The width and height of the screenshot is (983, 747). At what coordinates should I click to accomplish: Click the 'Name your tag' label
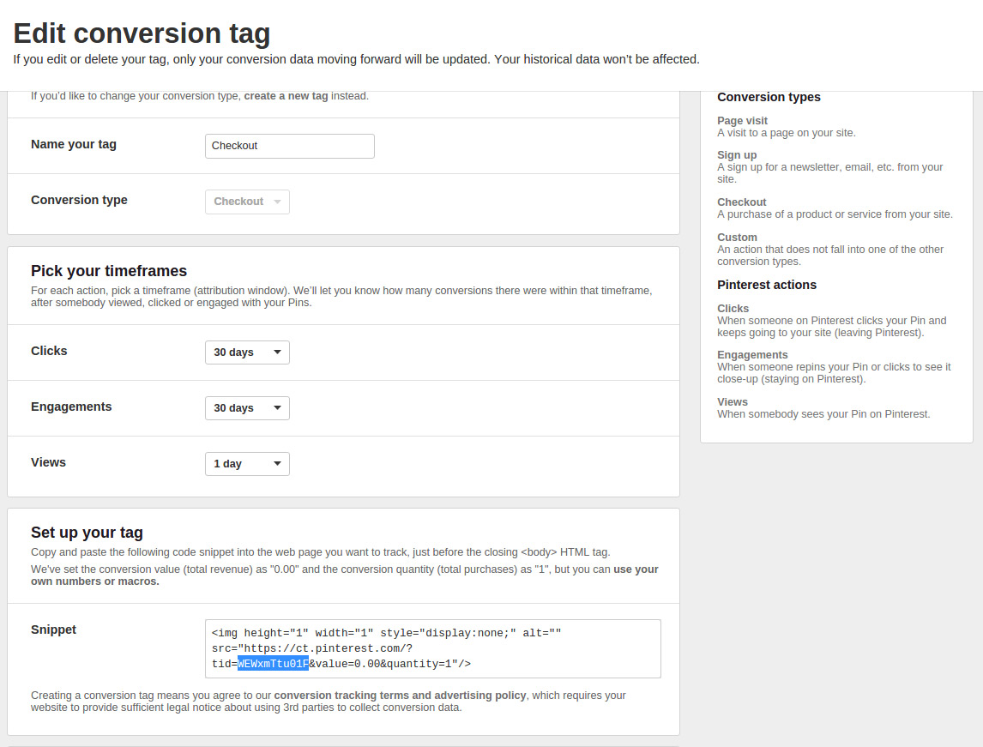click(74, 144)
